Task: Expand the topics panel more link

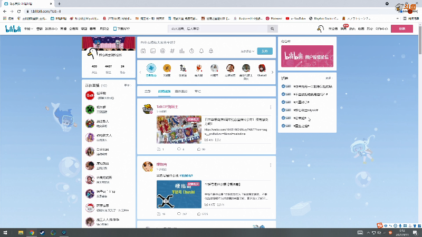Action: coord(329,78)
